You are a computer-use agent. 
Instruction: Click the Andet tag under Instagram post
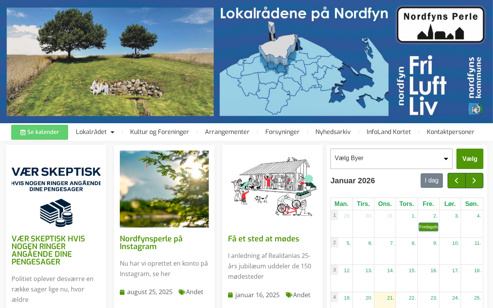(195, 292)
